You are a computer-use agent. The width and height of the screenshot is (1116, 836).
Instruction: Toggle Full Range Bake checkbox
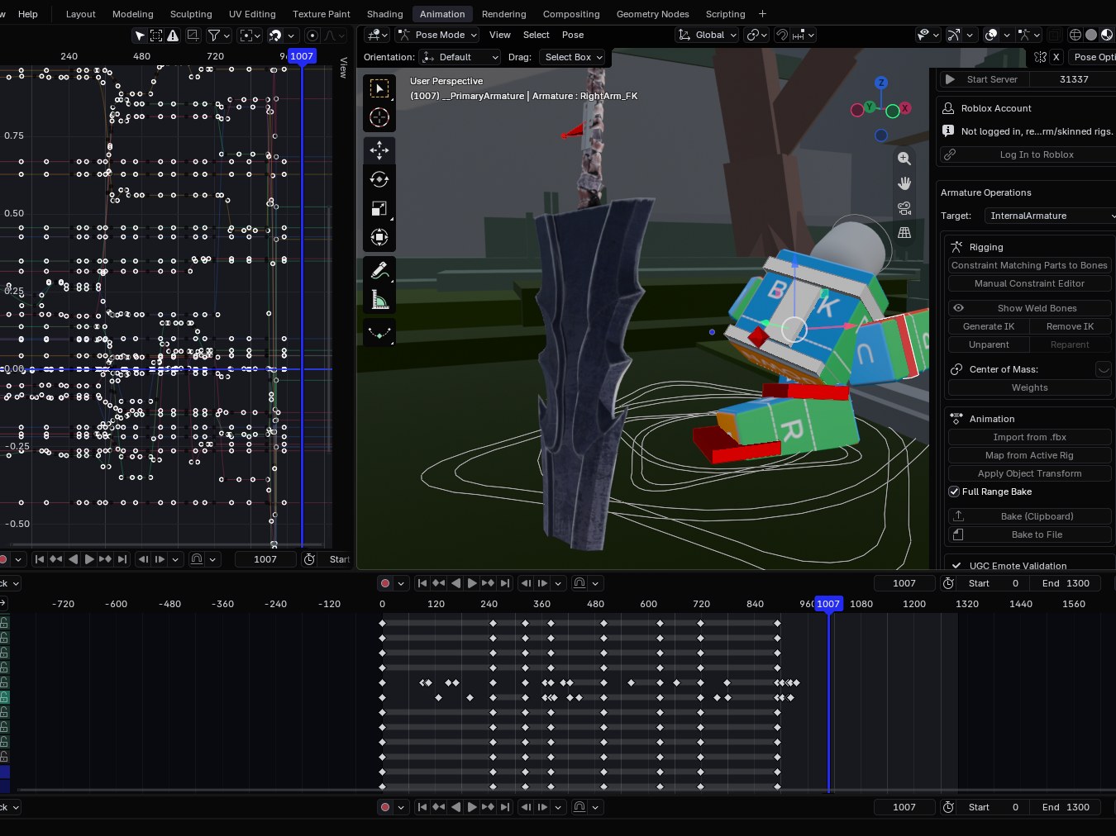click(954, 492)
